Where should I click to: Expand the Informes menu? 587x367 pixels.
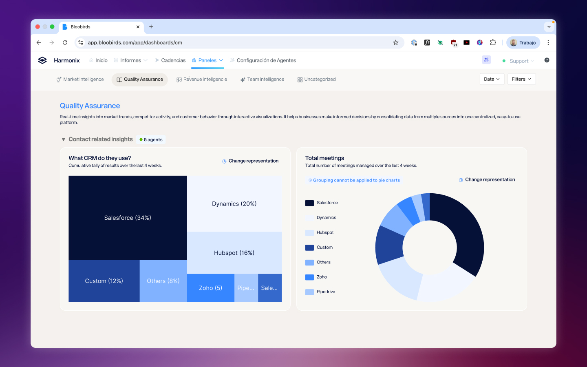[x=130, y=60]
